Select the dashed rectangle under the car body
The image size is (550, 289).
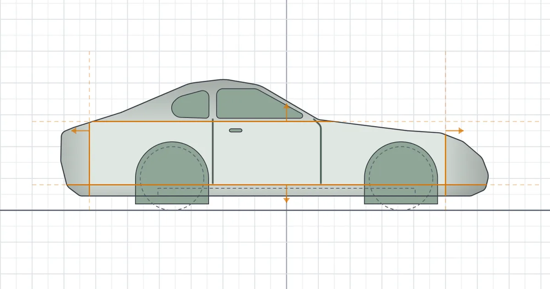[286, 192]
